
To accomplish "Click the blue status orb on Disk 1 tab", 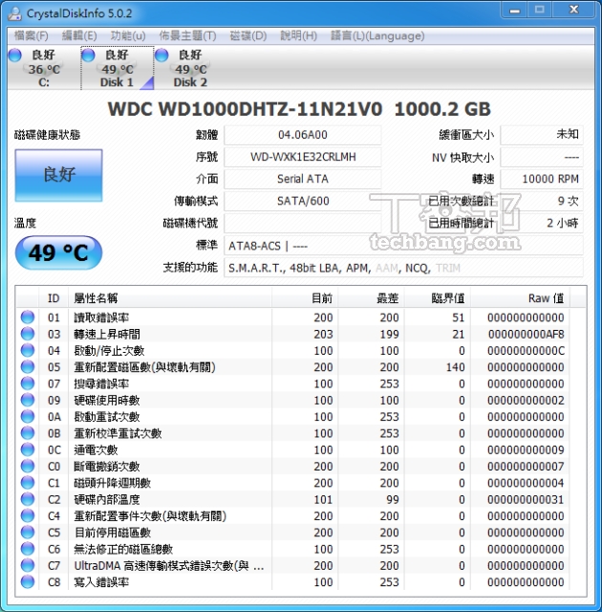I will click(89, 55).
